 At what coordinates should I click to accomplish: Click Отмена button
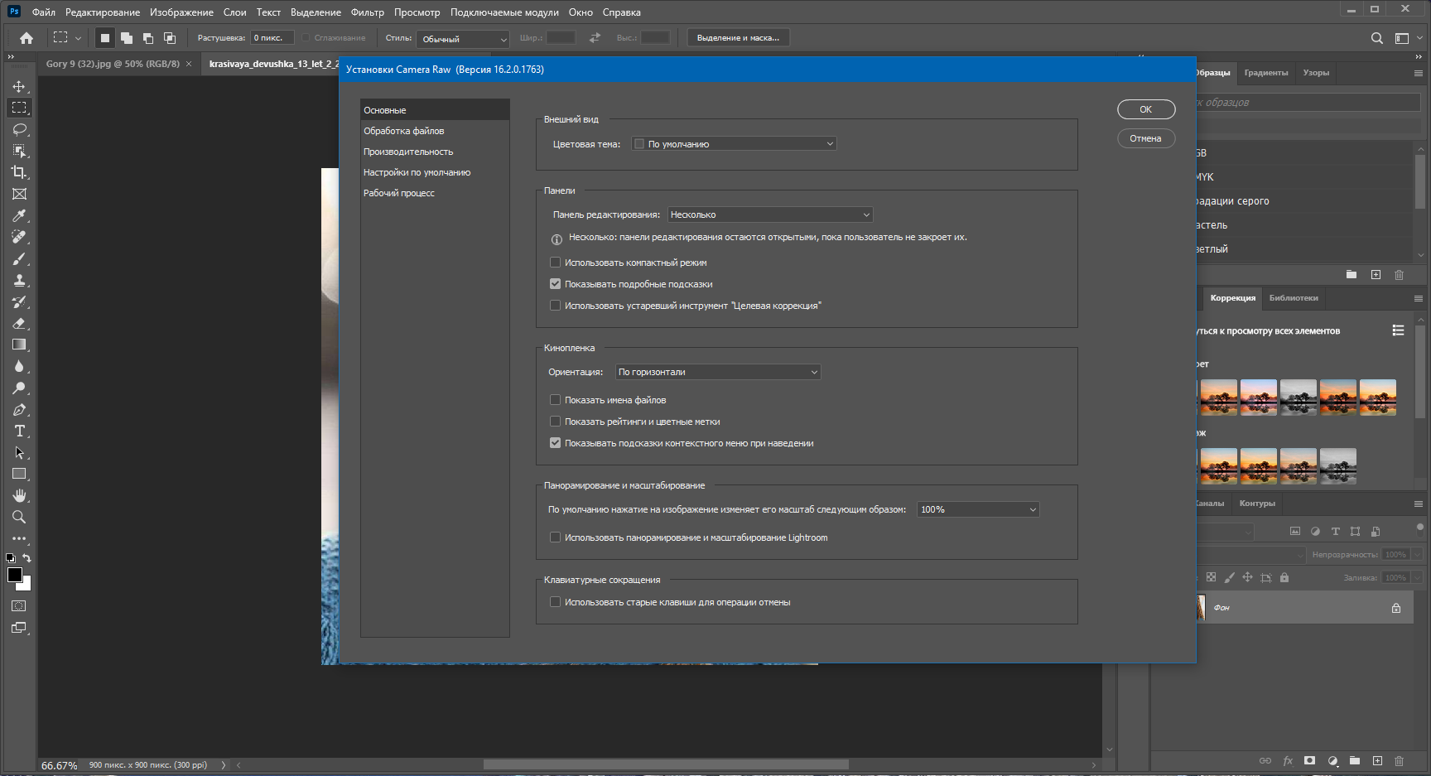point(1146,138)
